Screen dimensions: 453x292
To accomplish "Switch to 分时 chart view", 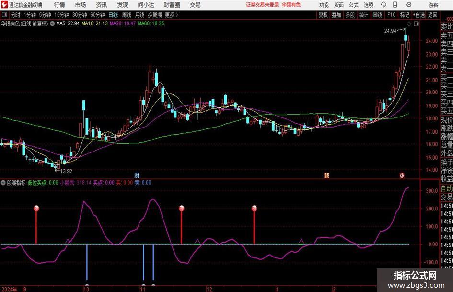I will (x=15, y=15).
